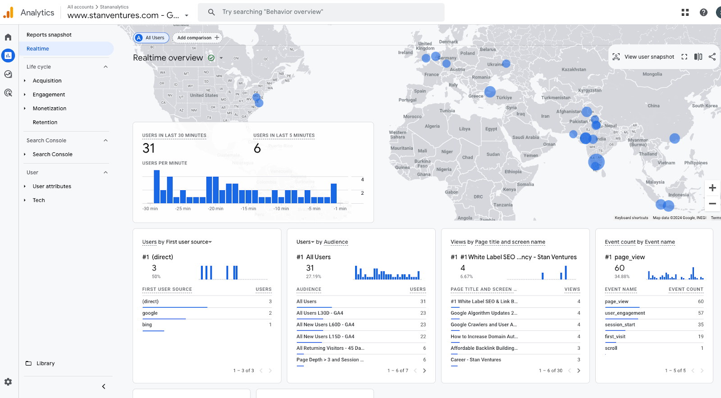Select All Returning Visitors audience row

point(361,348)
